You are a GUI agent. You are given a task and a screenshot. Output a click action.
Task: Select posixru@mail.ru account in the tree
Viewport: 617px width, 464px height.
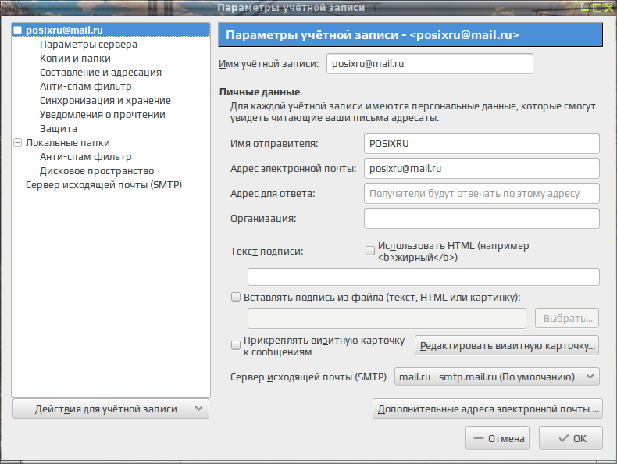pyautogui.click(x=64, y=30)
